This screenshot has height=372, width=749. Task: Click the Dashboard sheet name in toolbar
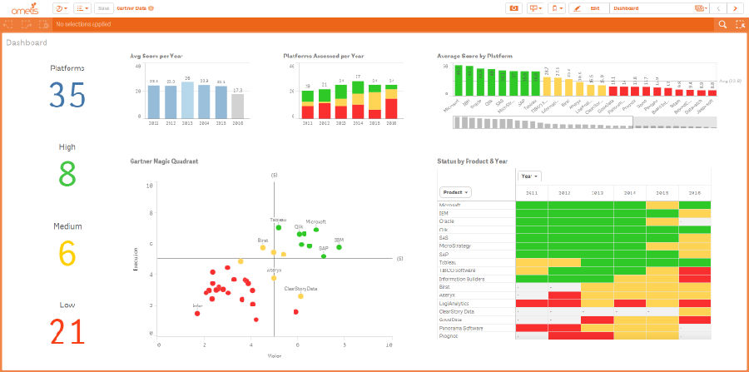(626, 8)
